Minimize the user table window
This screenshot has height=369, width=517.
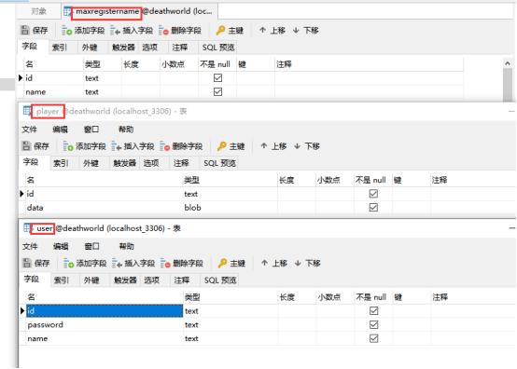point(511,227)
